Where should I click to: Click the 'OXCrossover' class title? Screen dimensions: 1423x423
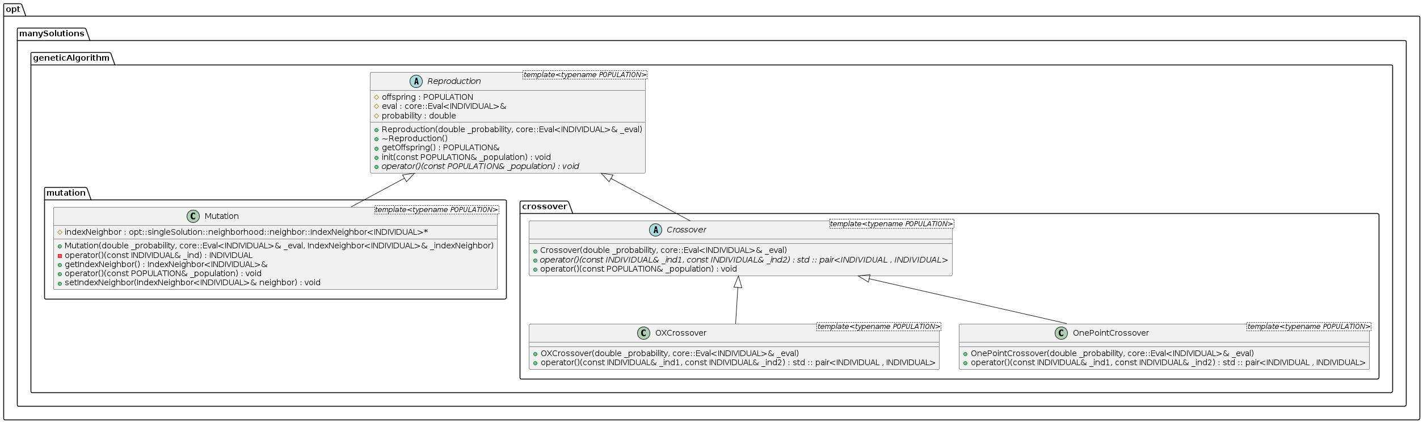coord(680,333)
